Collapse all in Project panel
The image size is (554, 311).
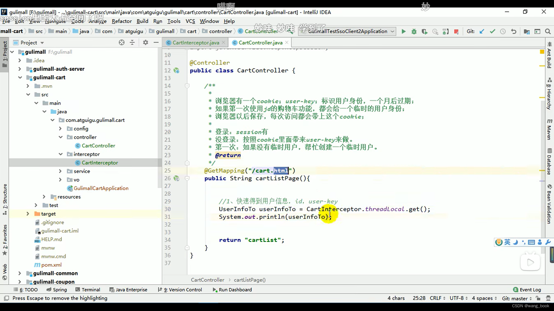132,43
